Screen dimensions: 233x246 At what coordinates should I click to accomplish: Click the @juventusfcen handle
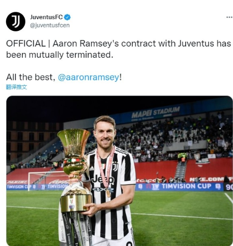50,25
